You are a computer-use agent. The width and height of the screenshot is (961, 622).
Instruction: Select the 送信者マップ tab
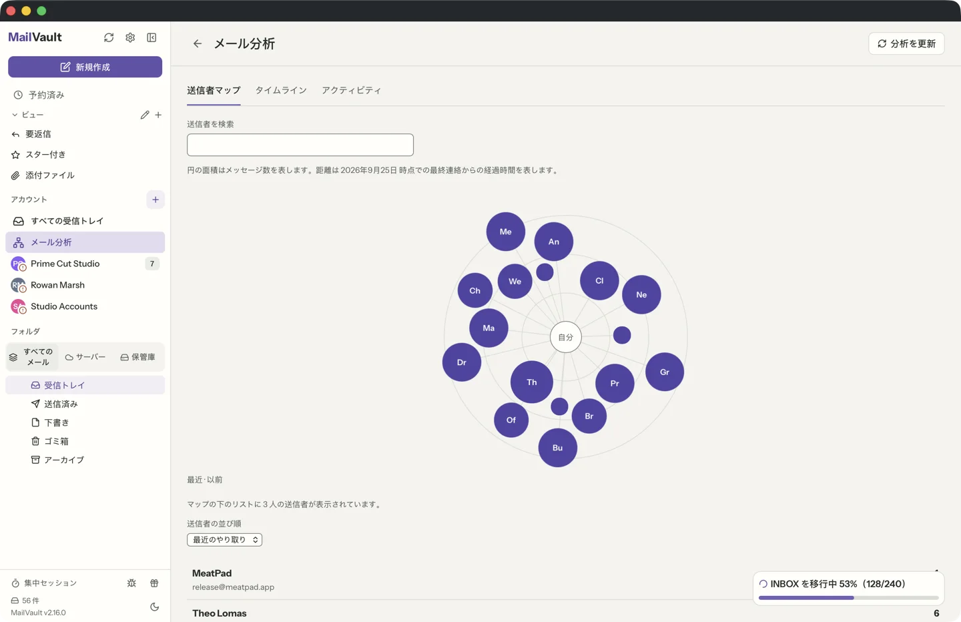(x=214, y=90)
